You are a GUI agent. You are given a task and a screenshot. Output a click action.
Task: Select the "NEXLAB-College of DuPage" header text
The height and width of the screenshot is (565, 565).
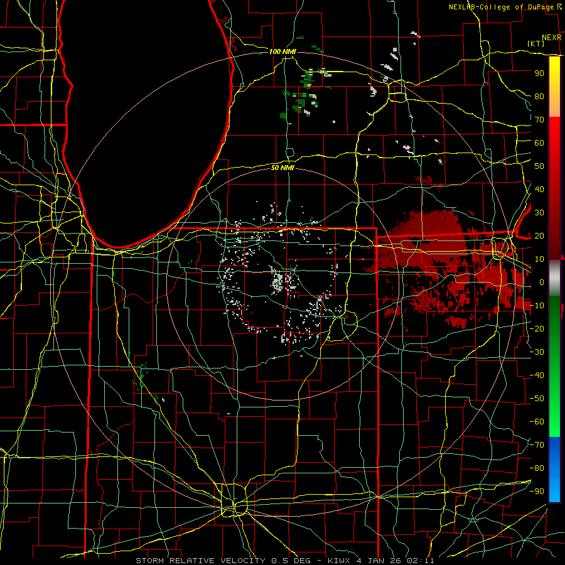[501, 7]
